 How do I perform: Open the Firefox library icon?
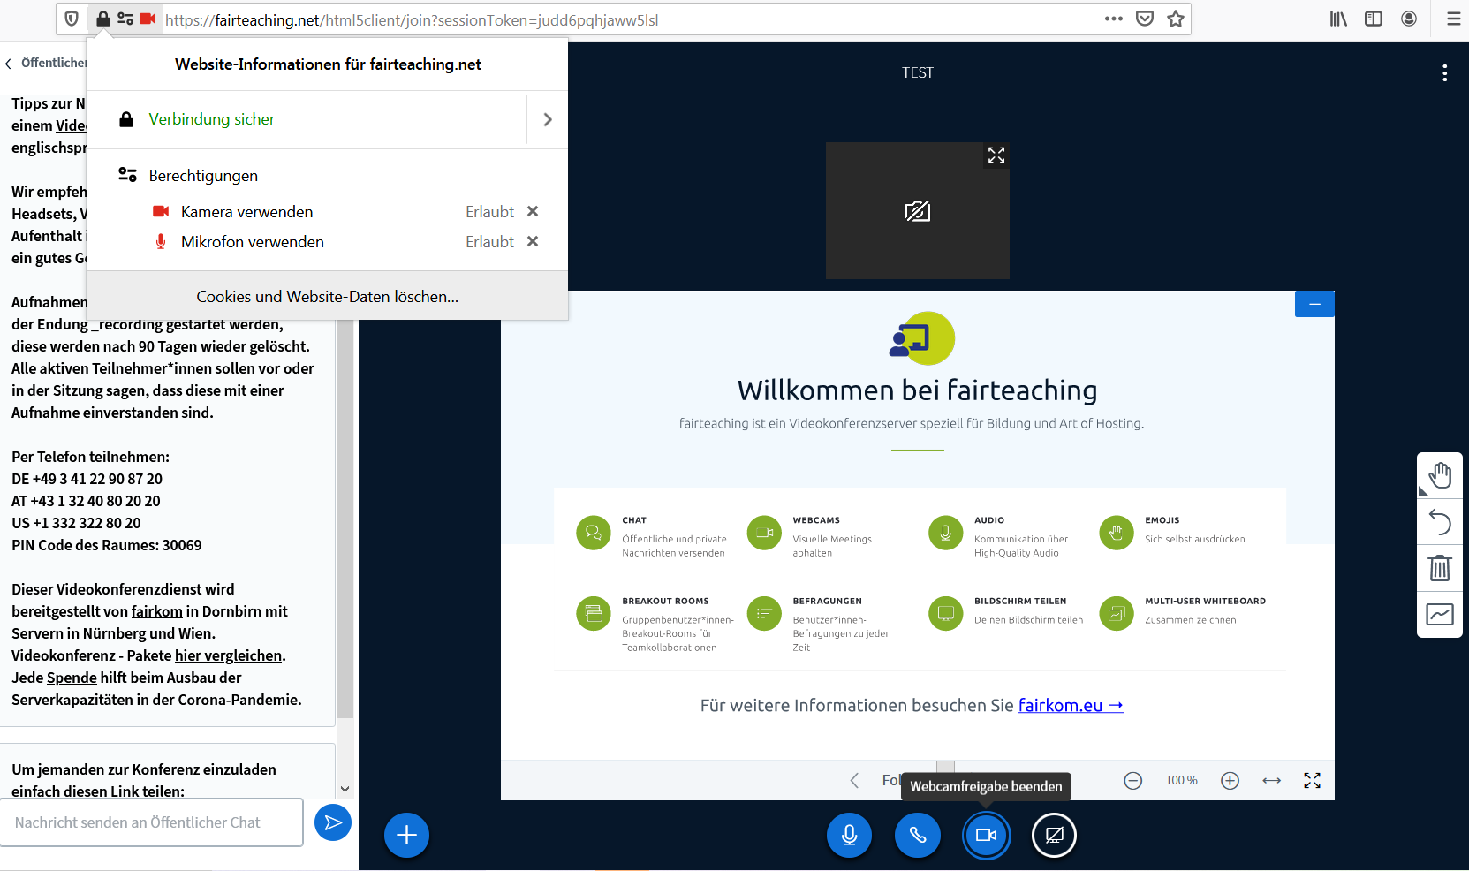pyautogui.click(x=1338, y=19)
